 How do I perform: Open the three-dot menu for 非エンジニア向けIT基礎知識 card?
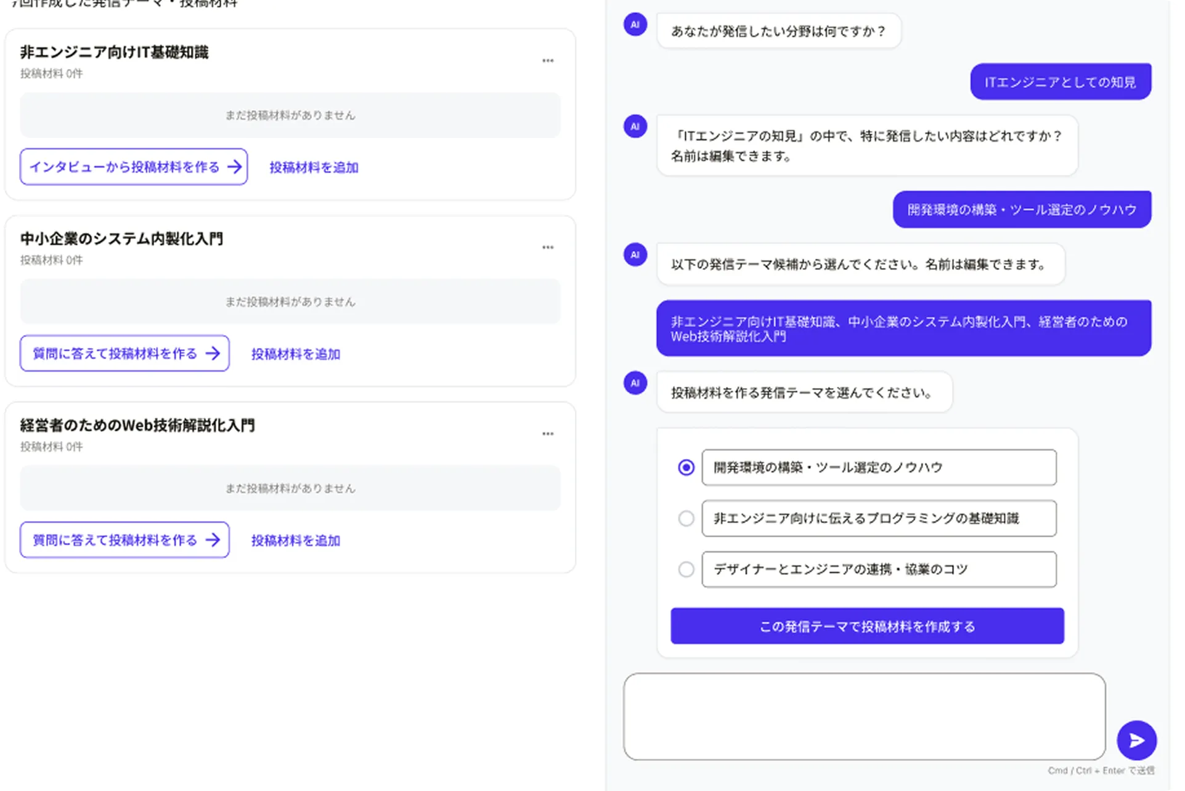coord(548,61)
